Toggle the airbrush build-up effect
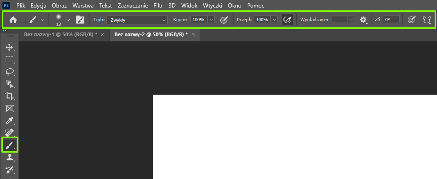This screenshot has height=179, width=437. tap(287, 20)
